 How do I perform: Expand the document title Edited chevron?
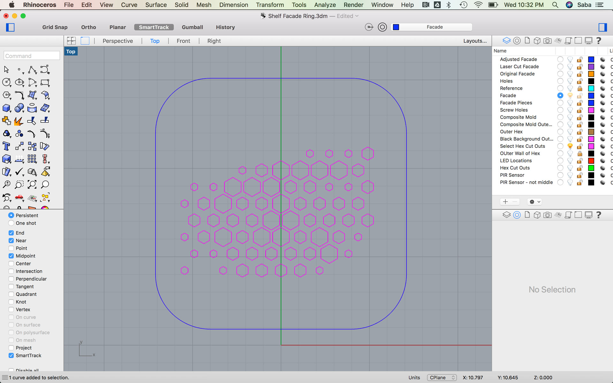tap(357, 16)
